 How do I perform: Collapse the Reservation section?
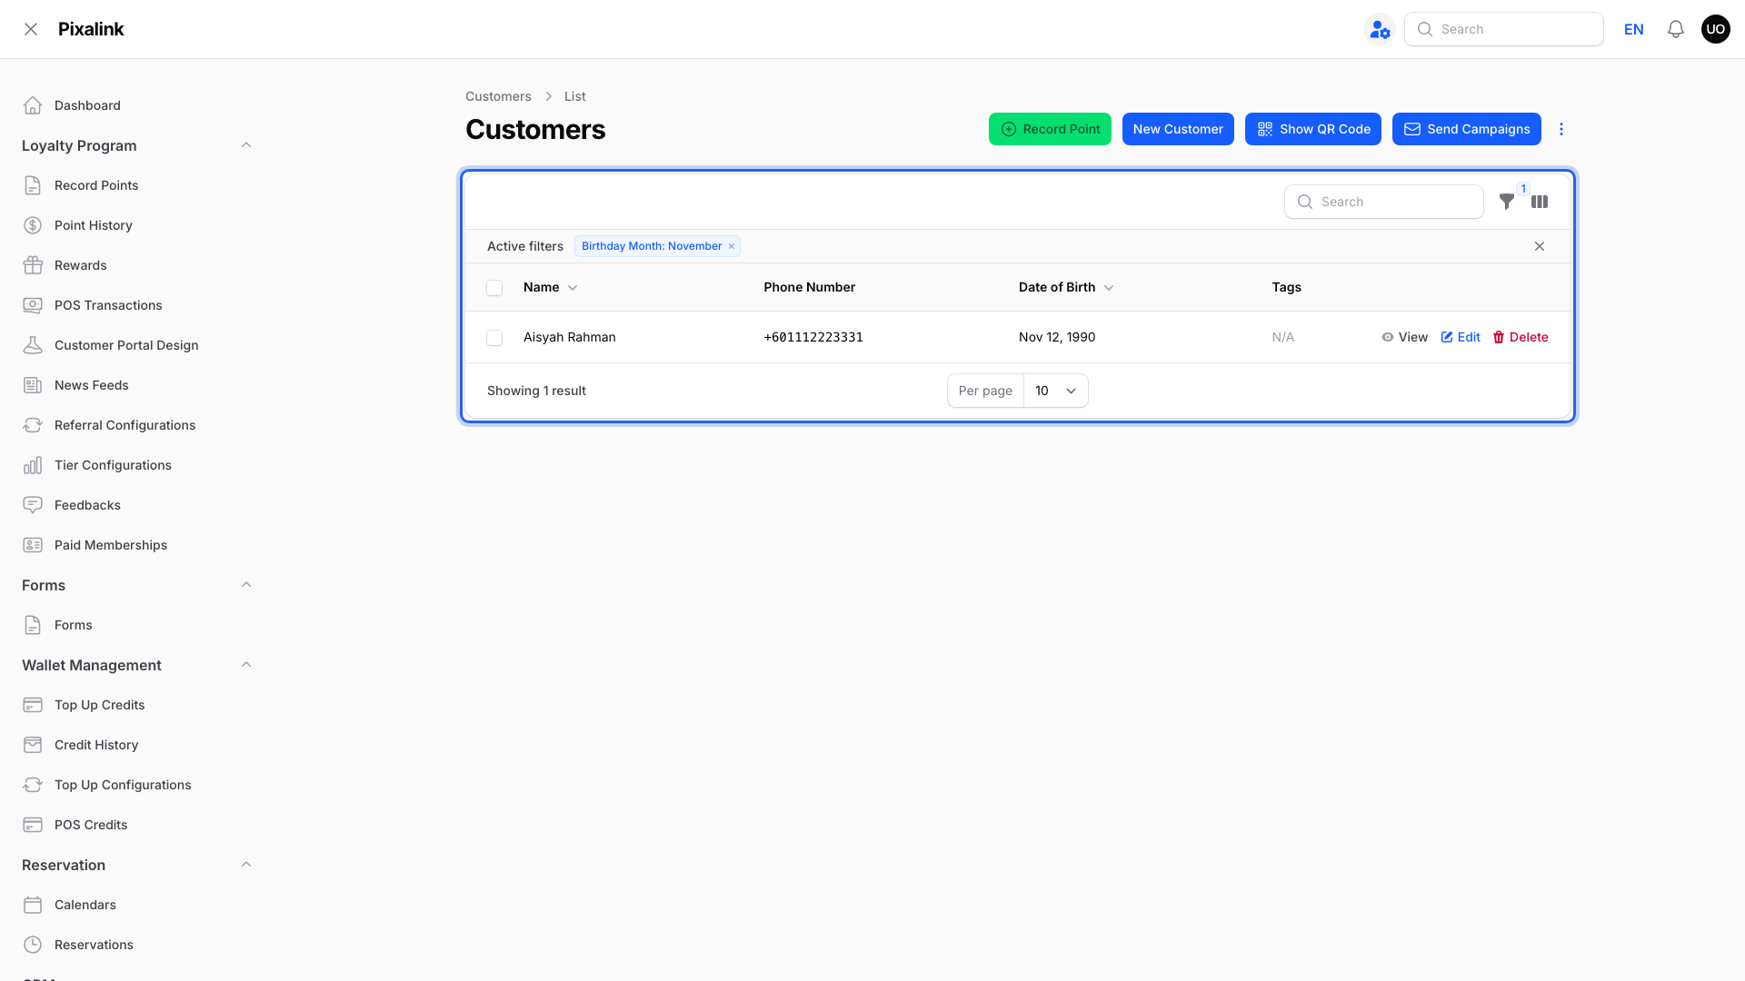click(246, 865)
